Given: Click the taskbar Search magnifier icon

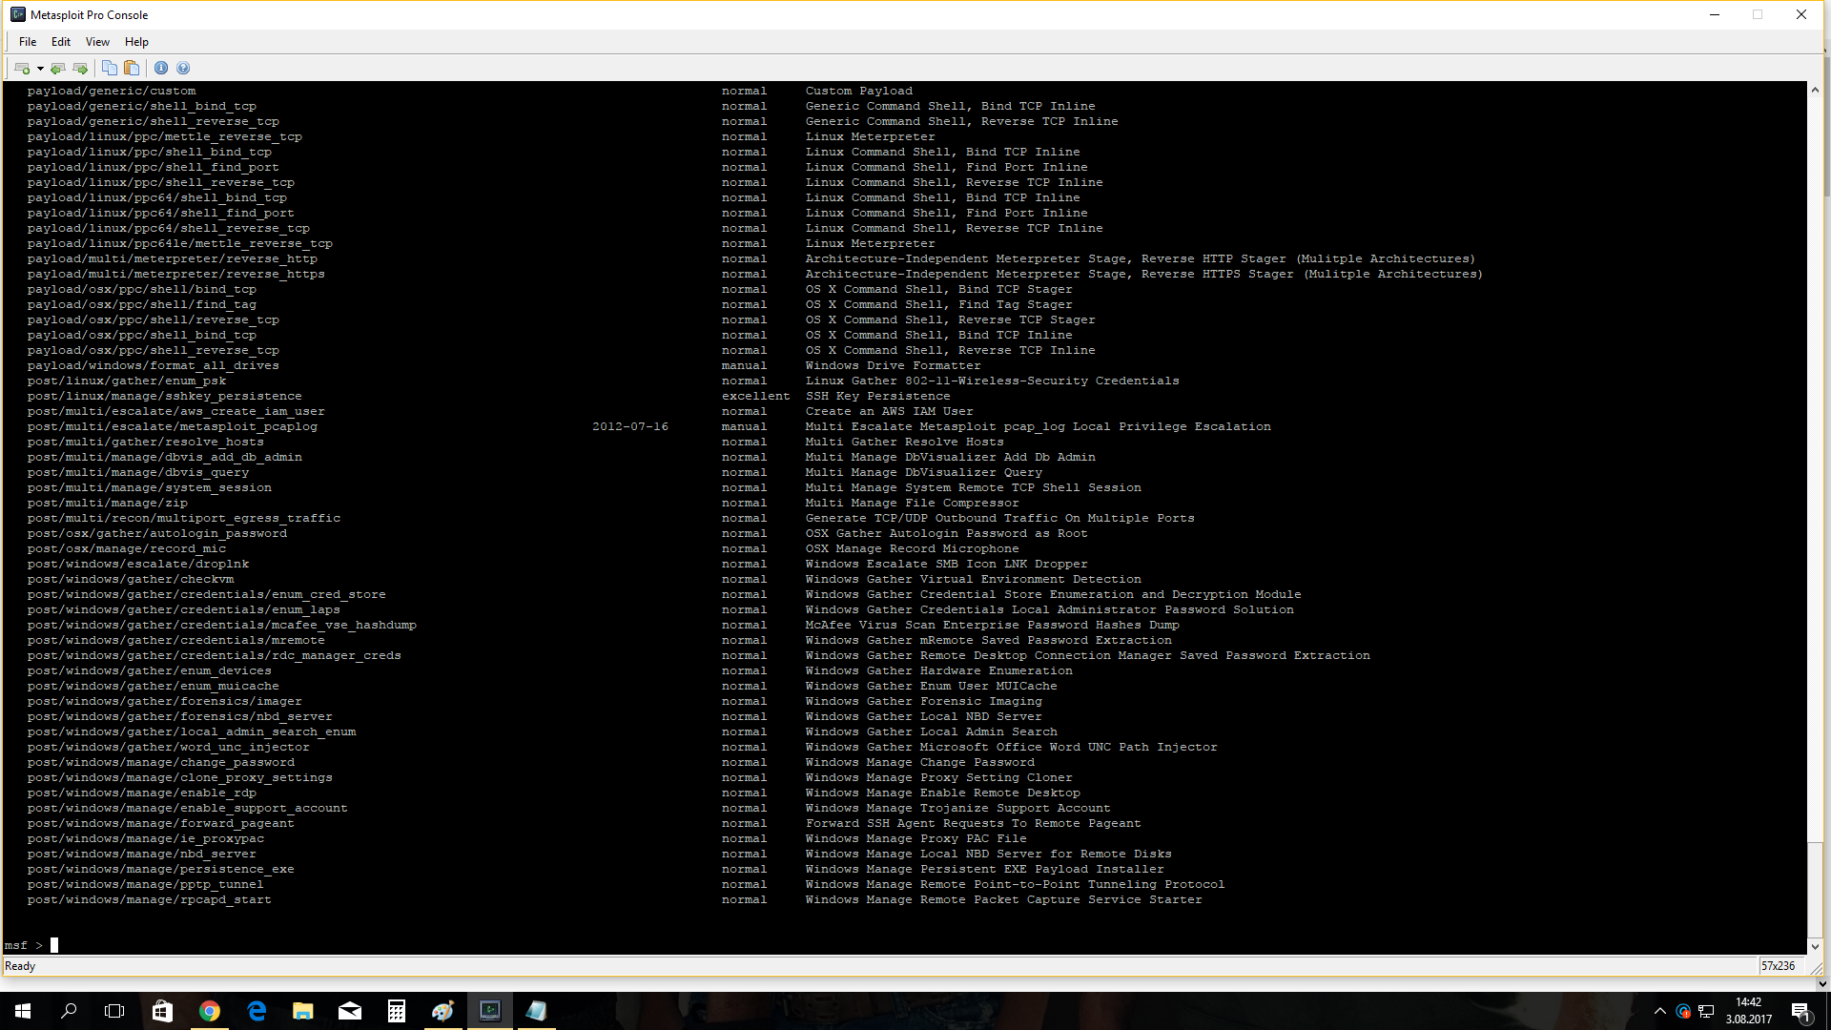Looking at the screenshot, I should pyautogui.click(x=69, y=1011).
